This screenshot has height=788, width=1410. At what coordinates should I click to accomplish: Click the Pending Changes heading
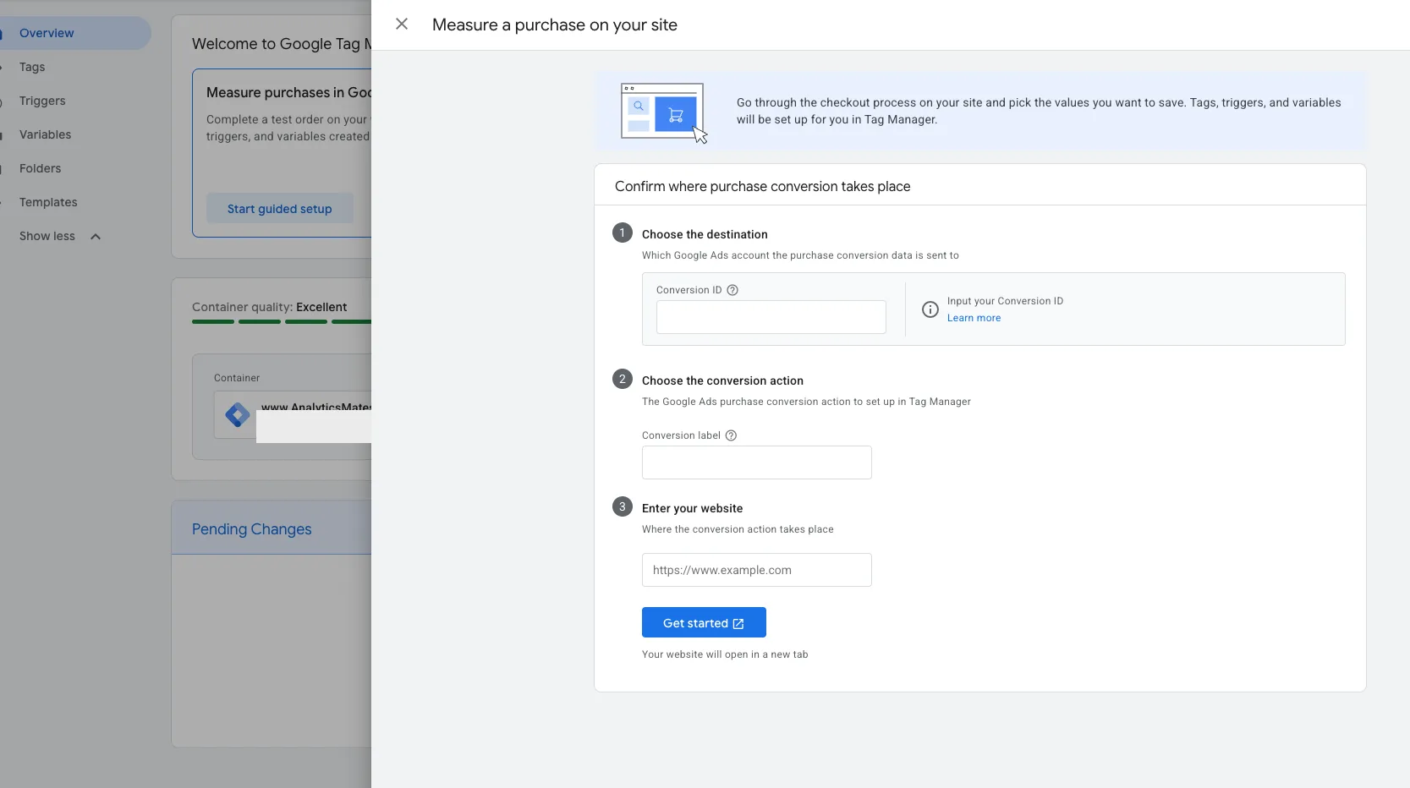[x=251, y=529]
